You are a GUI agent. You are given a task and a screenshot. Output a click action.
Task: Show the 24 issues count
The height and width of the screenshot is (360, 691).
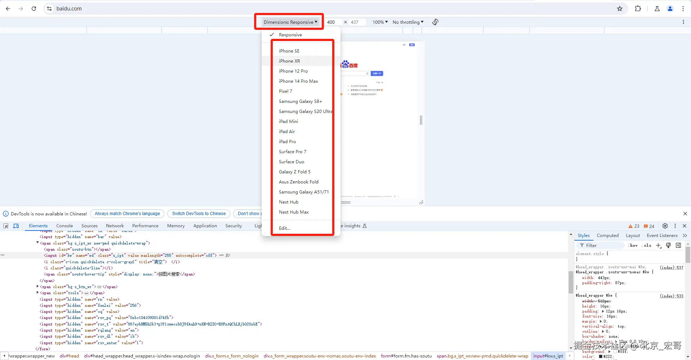pos(649,226)
